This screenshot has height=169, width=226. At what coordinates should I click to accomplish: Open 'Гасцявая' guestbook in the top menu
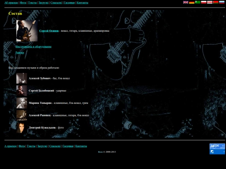tap(69, 3)
